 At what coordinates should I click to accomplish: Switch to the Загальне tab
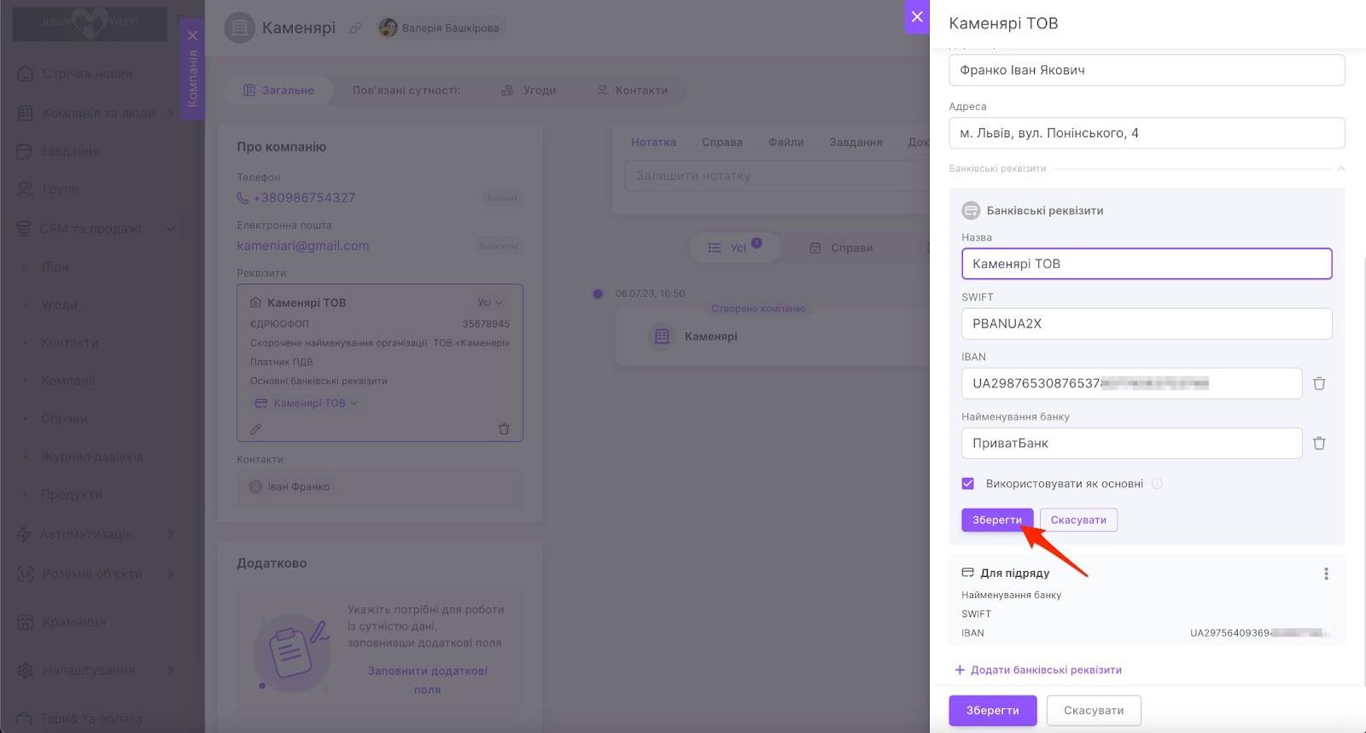point(278,90)
